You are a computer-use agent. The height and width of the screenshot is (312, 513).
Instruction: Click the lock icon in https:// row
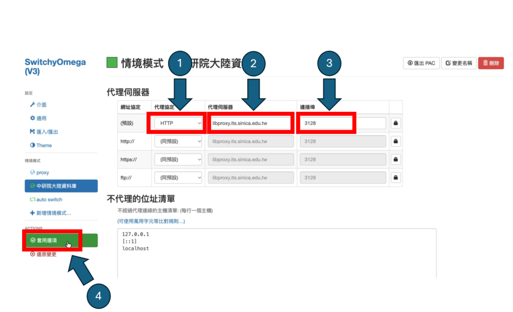(x=396, y=160)
